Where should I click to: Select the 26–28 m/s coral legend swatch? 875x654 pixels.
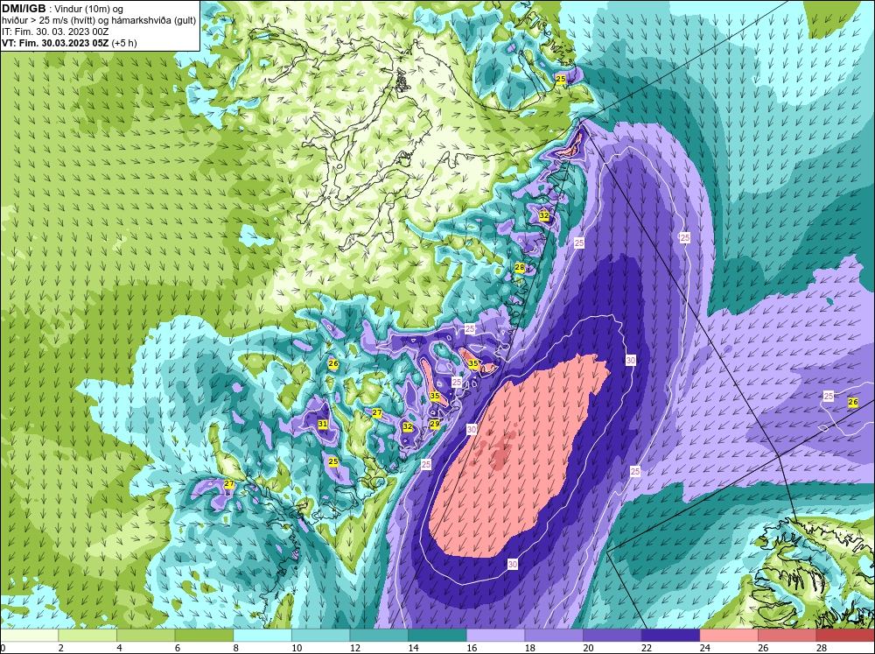pyautogui.click(x=787, y=636)
